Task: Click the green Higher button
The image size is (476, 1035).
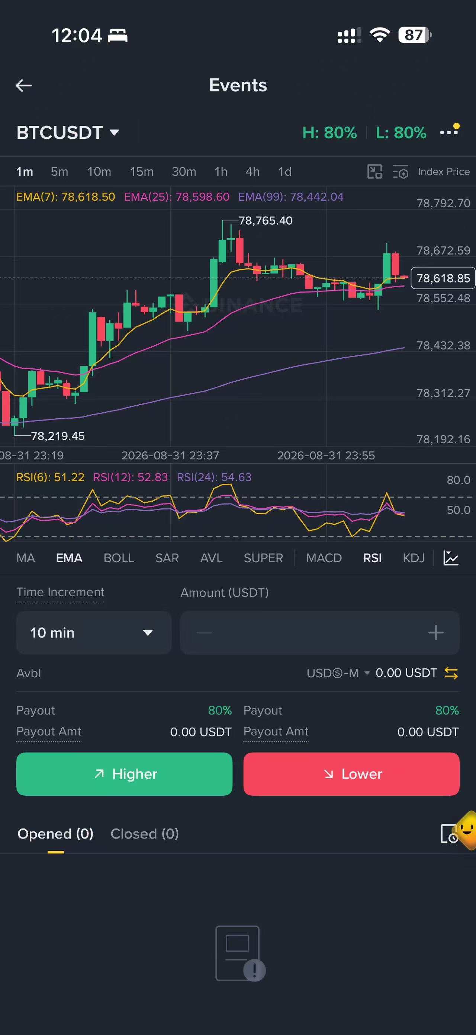Action: coord(125,773)
